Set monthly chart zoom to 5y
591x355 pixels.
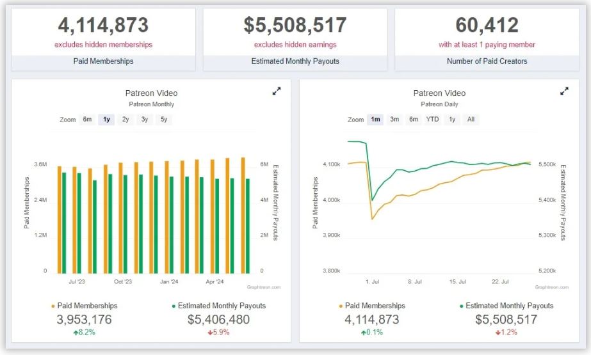point(164,120)
